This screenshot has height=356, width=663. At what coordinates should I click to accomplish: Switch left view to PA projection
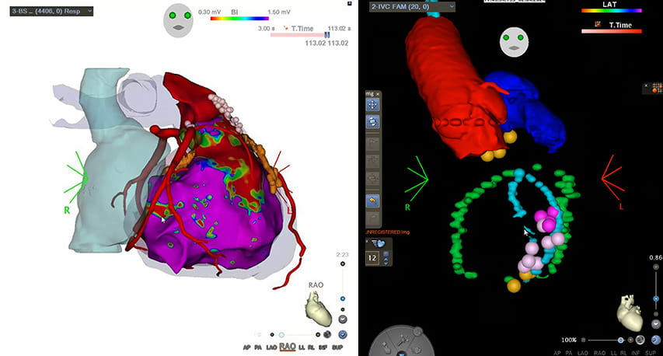(258, 347)
